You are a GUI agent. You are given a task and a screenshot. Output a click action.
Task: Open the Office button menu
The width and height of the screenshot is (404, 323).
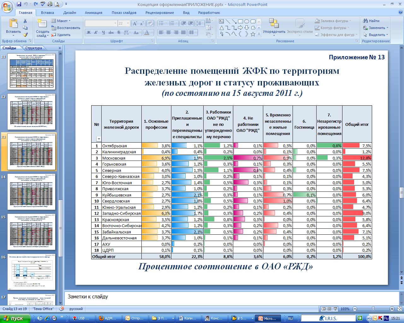pyautogui.click(x=7, y=6)
